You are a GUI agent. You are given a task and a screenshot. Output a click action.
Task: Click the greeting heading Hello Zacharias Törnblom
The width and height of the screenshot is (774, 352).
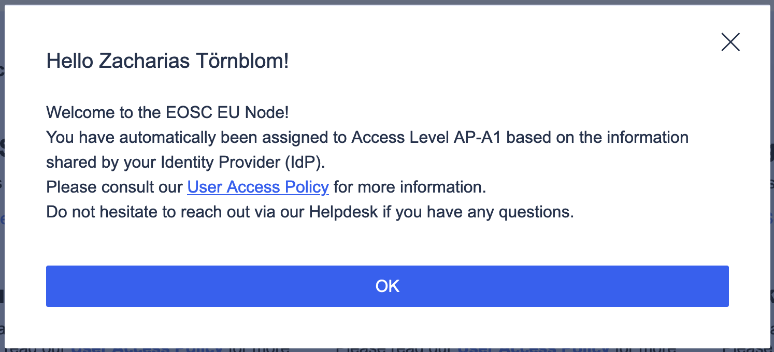tap(167, 61)
